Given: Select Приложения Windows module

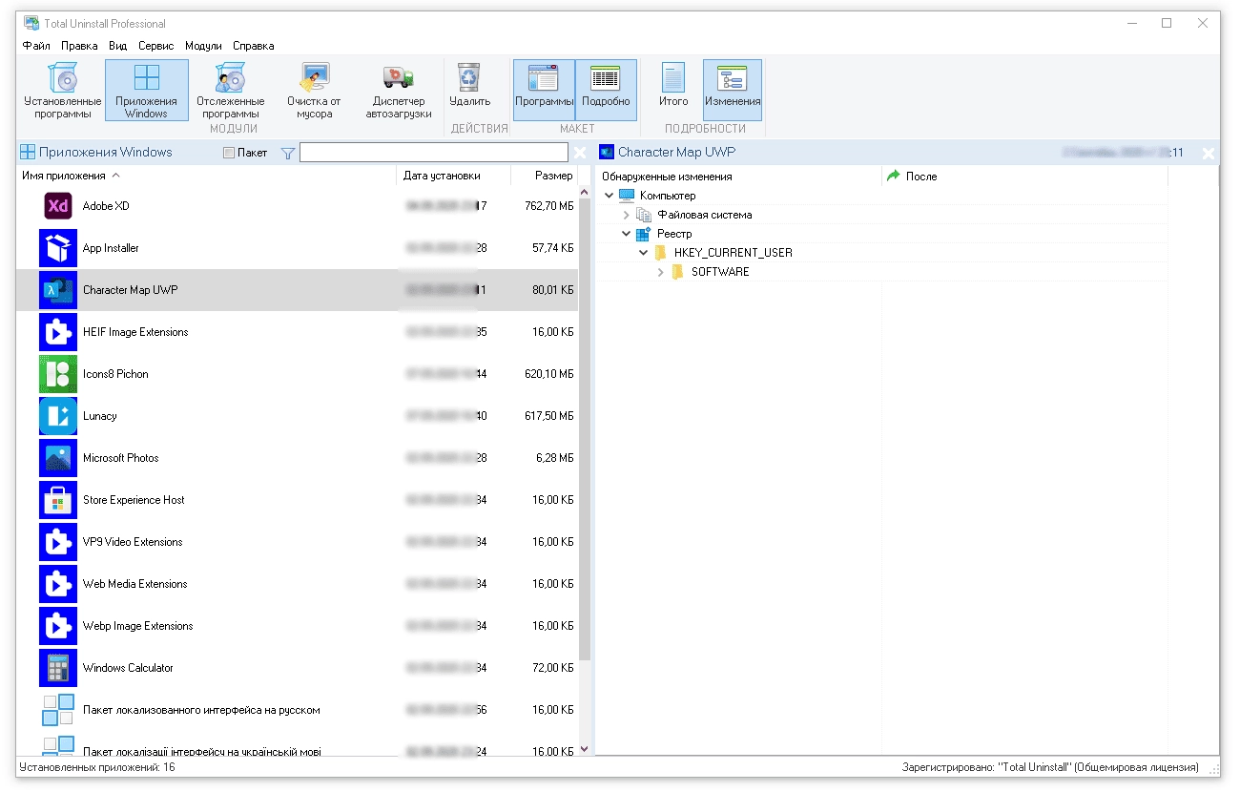Looking at the screenshot, I should tap(147, 91).
